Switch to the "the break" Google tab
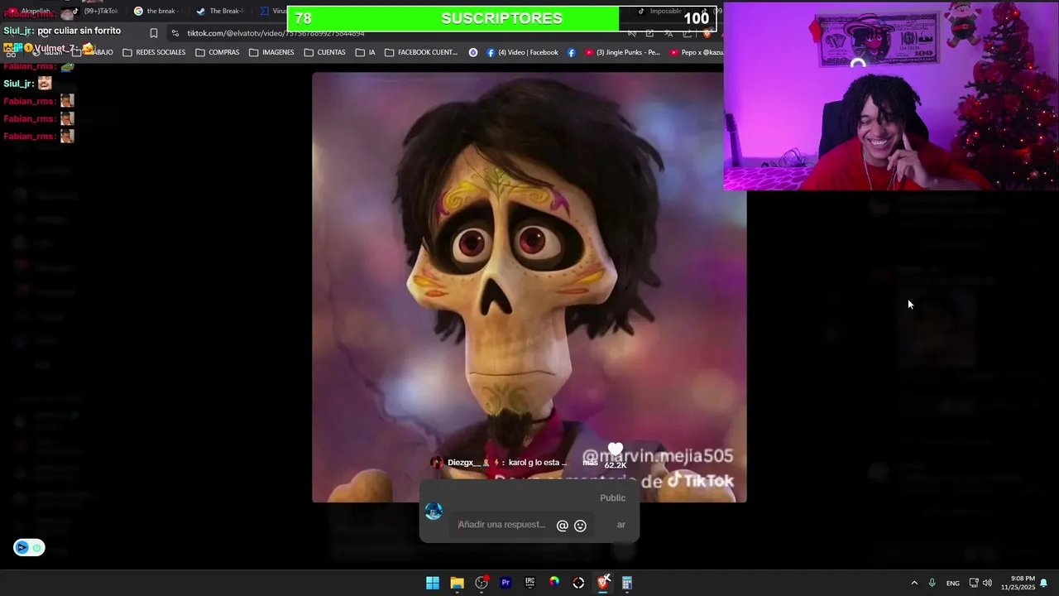The height and width of the screenshot is (596, 1059). click(x=155, y=12)
